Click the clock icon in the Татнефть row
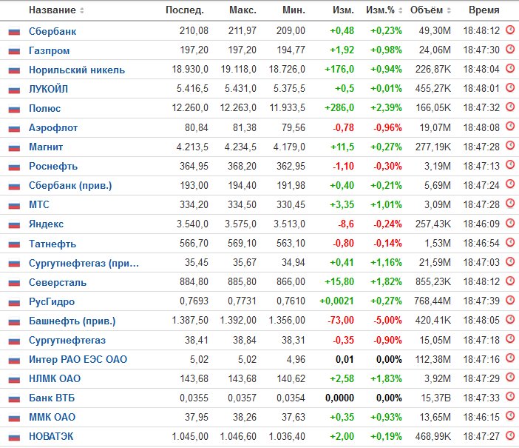519x448 pixels. (510, 242)
